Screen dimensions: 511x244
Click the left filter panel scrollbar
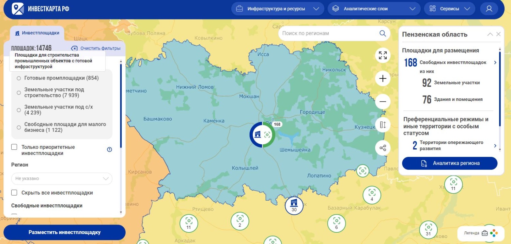click(121, 106)
